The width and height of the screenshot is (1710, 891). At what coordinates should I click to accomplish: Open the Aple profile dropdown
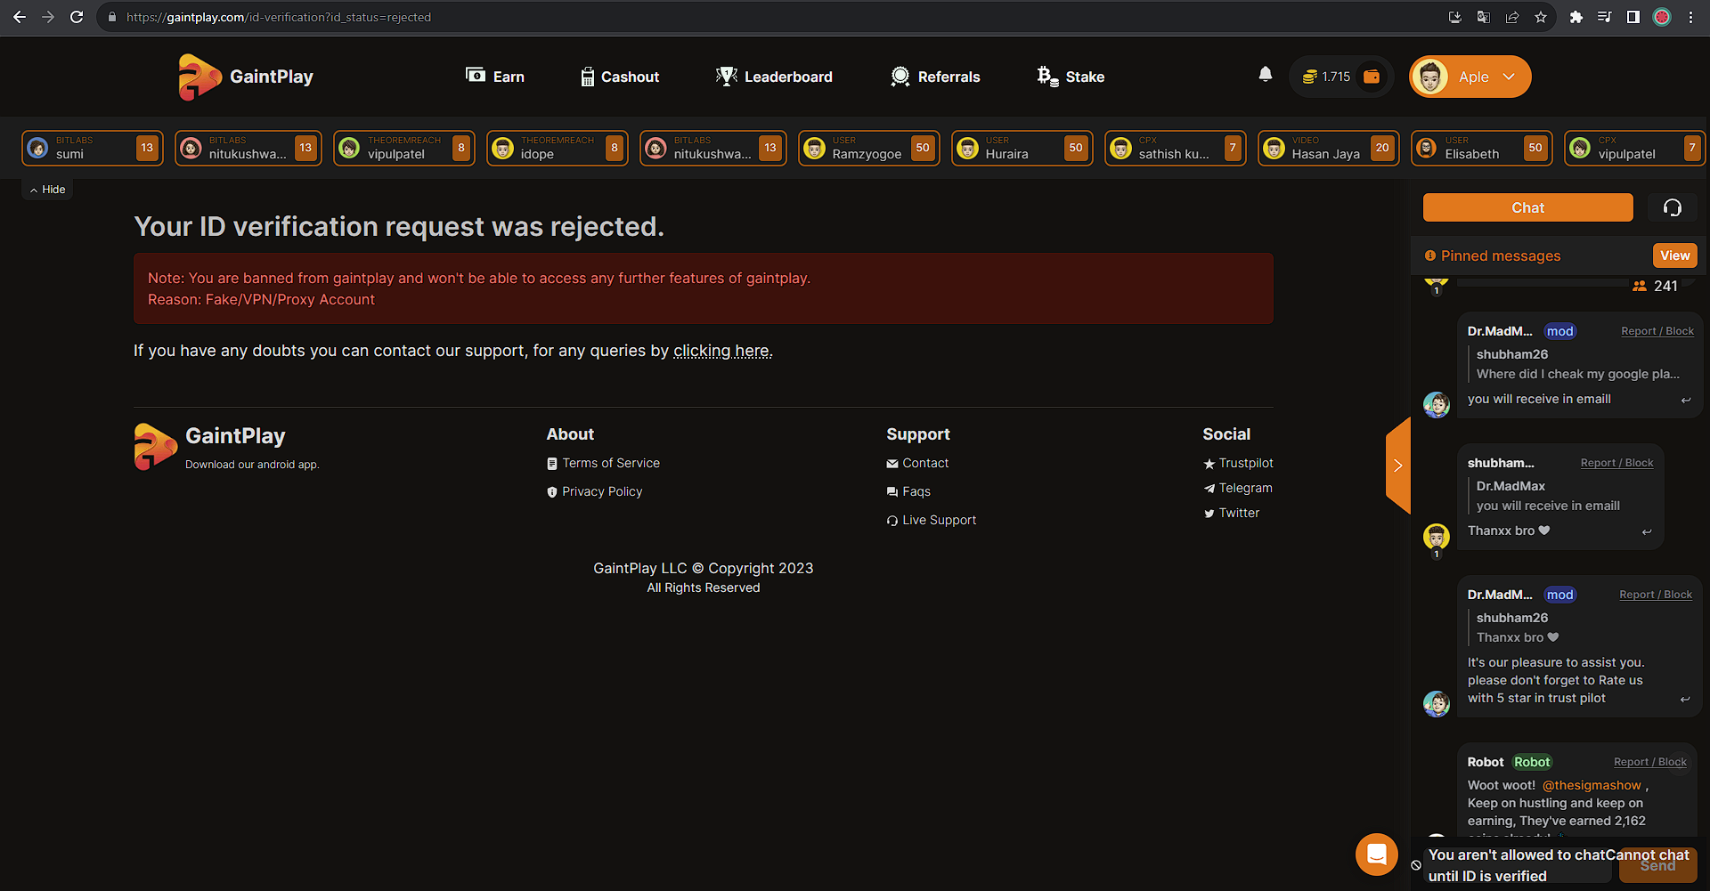[1470, 77]
